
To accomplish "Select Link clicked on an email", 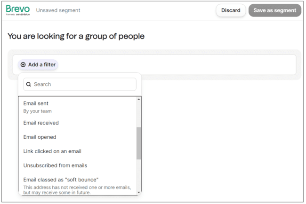I will 52,151.
